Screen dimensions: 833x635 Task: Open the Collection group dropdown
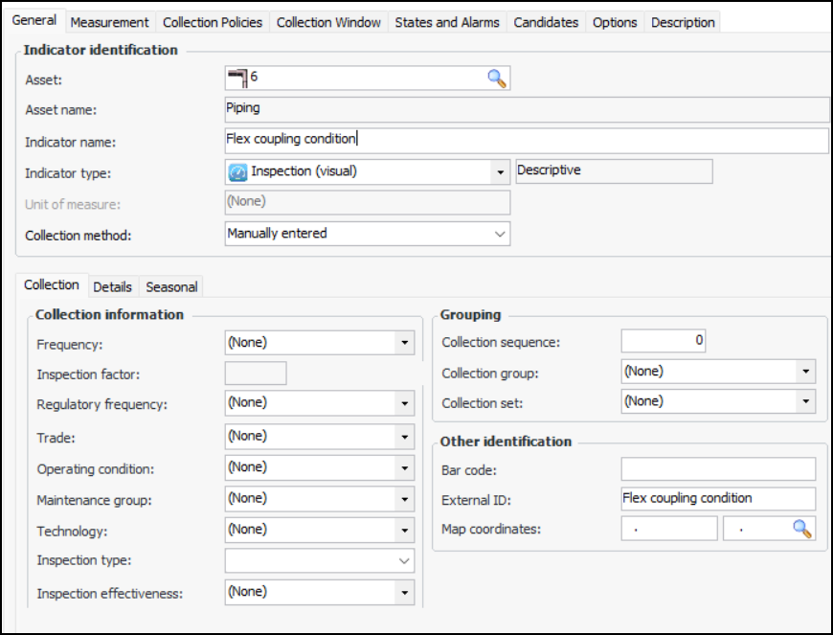pos(806,372)
